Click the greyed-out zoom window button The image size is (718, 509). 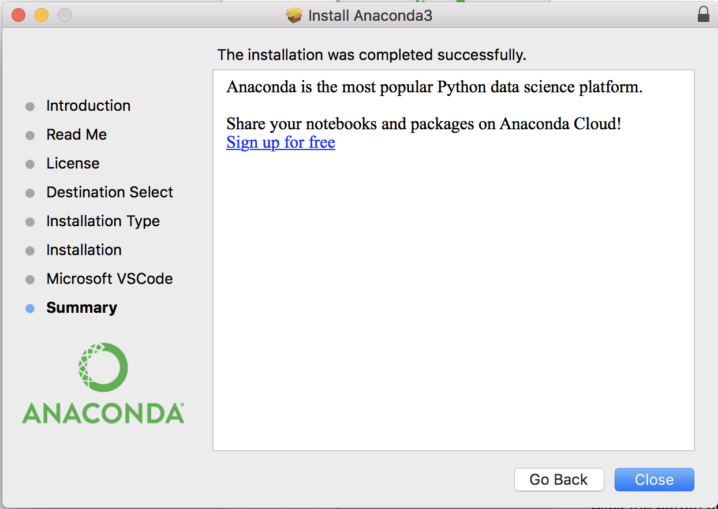(x=65, y=15)
